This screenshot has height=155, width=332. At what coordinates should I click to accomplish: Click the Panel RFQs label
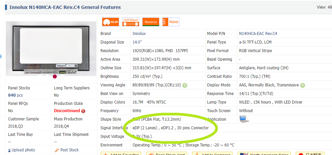point(18,104)
